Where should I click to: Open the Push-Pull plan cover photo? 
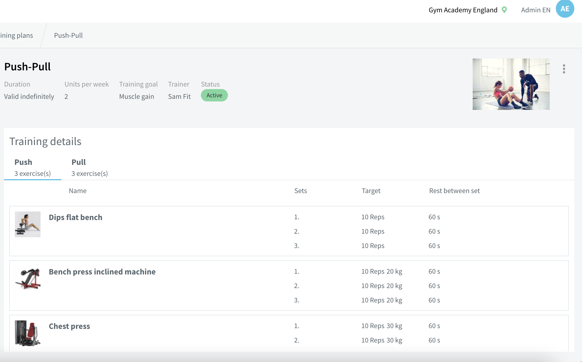tap(511, 84)
